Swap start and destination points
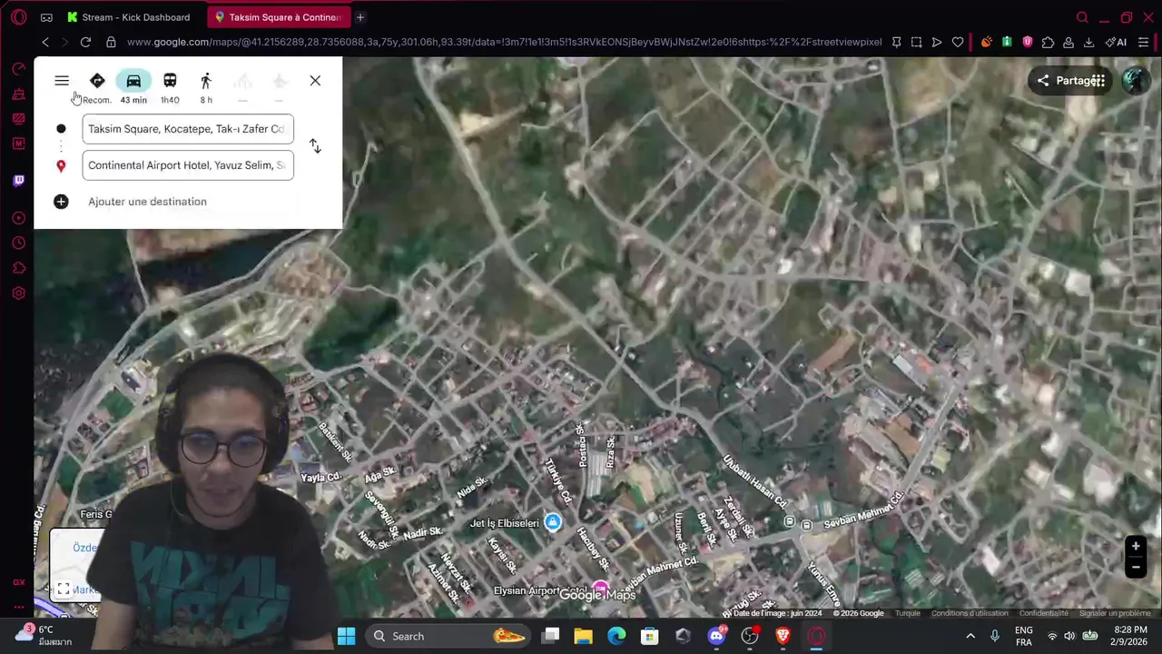This screenshot has width=1162, height=654. pos(315,146)
